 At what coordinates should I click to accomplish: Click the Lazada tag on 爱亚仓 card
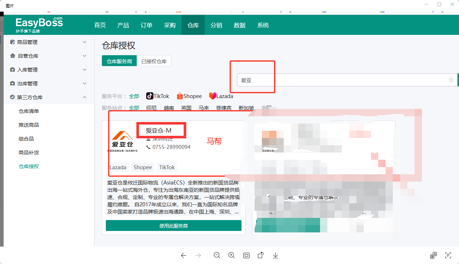coord(118,167)
